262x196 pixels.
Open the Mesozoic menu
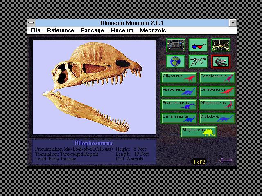pos(153,31)
